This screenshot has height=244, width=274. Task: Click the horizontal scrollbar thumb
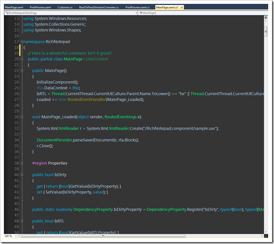tap(103, 236)
